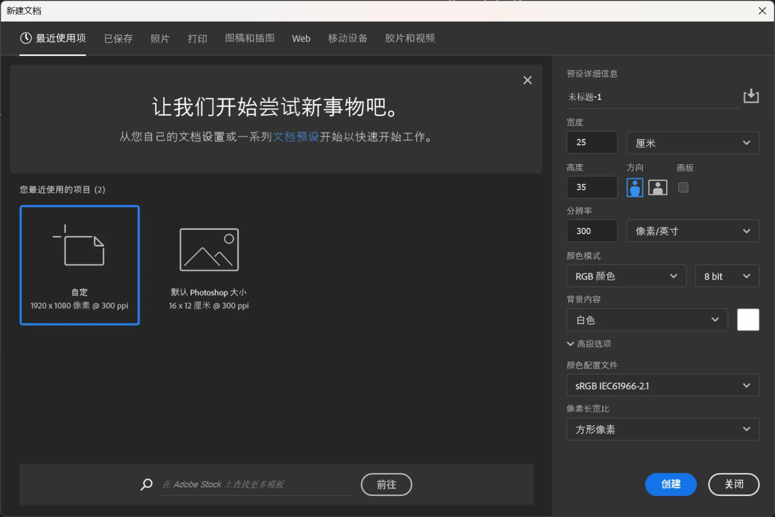The width and height of the screenshot is (775, 517).
Task: Open the 背景内容 dropdown showing 白色
Action: click(647, 319)
